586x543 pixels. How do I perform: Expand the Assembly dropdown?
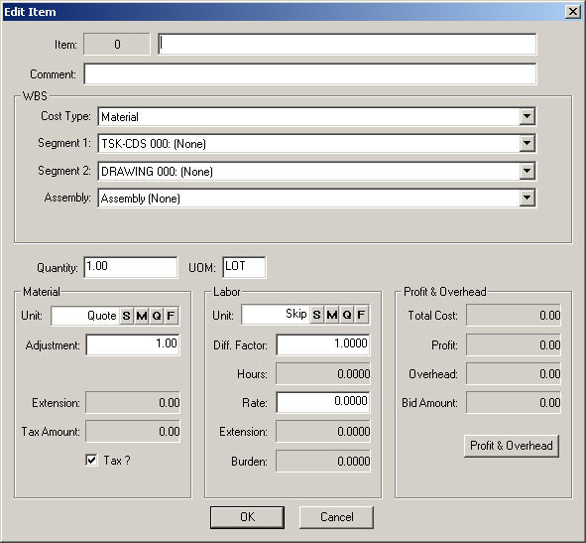tap(527, 198)
